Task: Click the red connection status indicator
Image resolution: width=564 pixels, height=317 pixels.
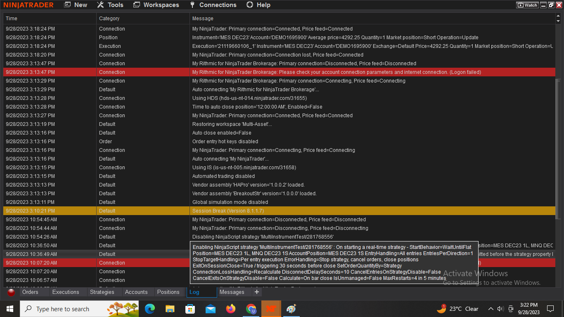Action: (11, 292)
